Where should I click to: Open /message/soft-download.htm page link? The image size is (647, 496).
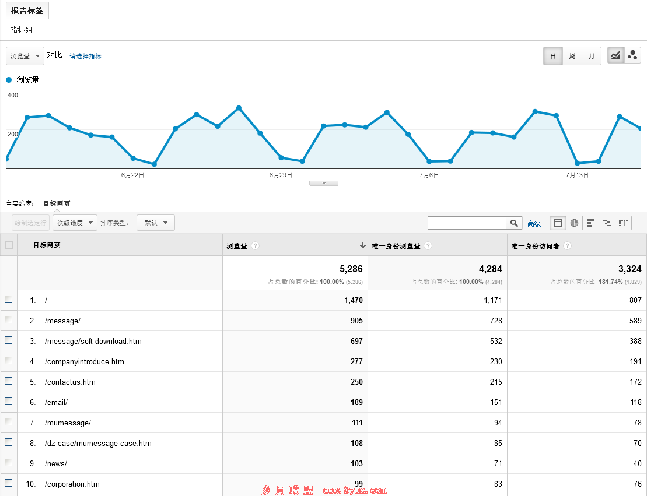point(93,342)
